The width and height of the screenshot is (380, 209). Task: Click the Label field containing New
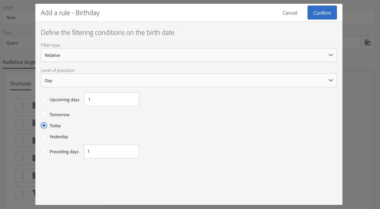[x=18, y=18]
